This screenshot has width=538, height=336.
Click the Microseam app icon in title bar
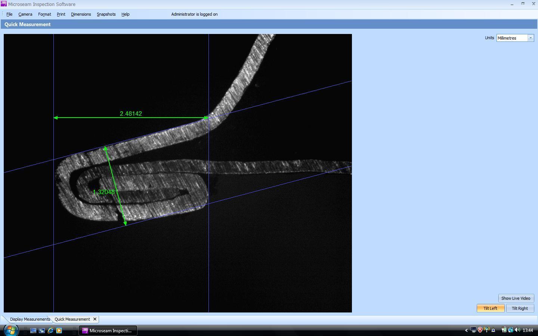pos(4,4)
